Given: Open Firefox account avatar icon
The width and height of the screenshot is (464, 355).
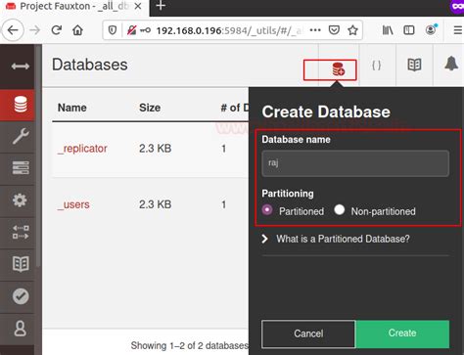Looking at the screenshot, I should tap(431, 29).
